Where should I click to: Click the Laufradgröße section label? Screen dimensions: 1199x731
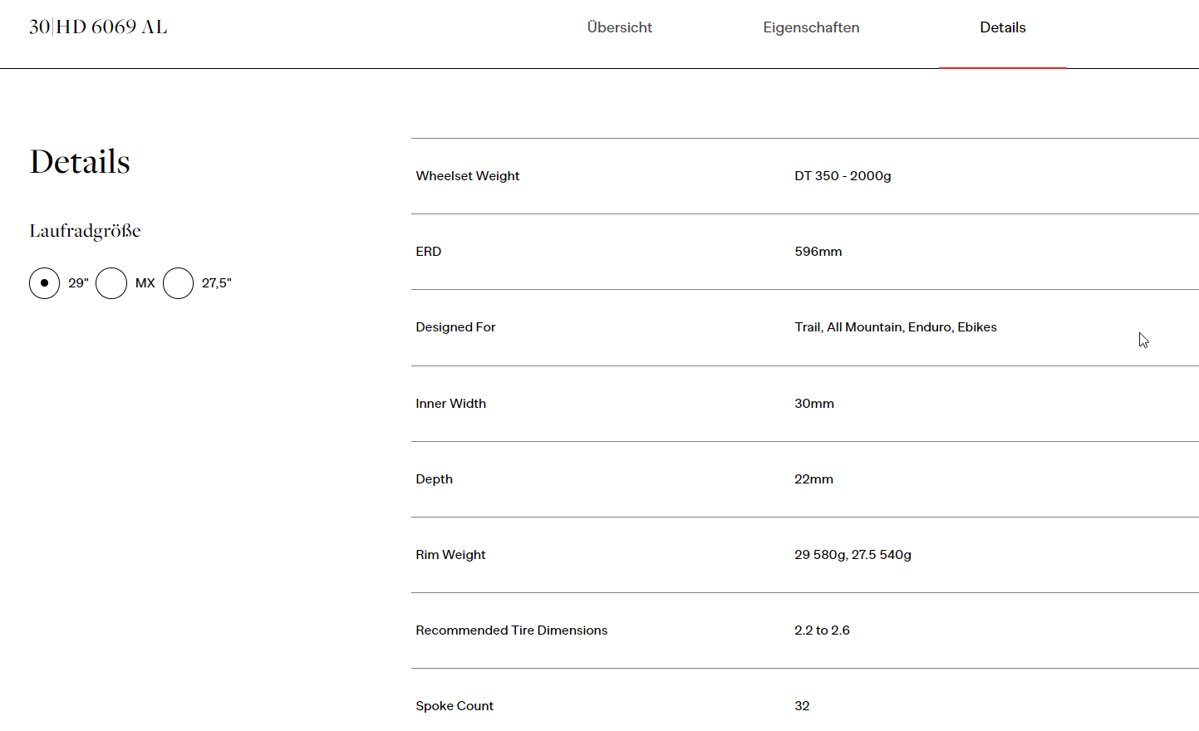(x=85, y=231)
